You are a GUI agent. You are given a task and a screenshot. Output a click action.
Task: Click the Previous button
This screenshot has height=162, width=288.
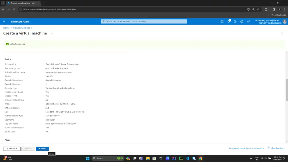coord(12,149)
